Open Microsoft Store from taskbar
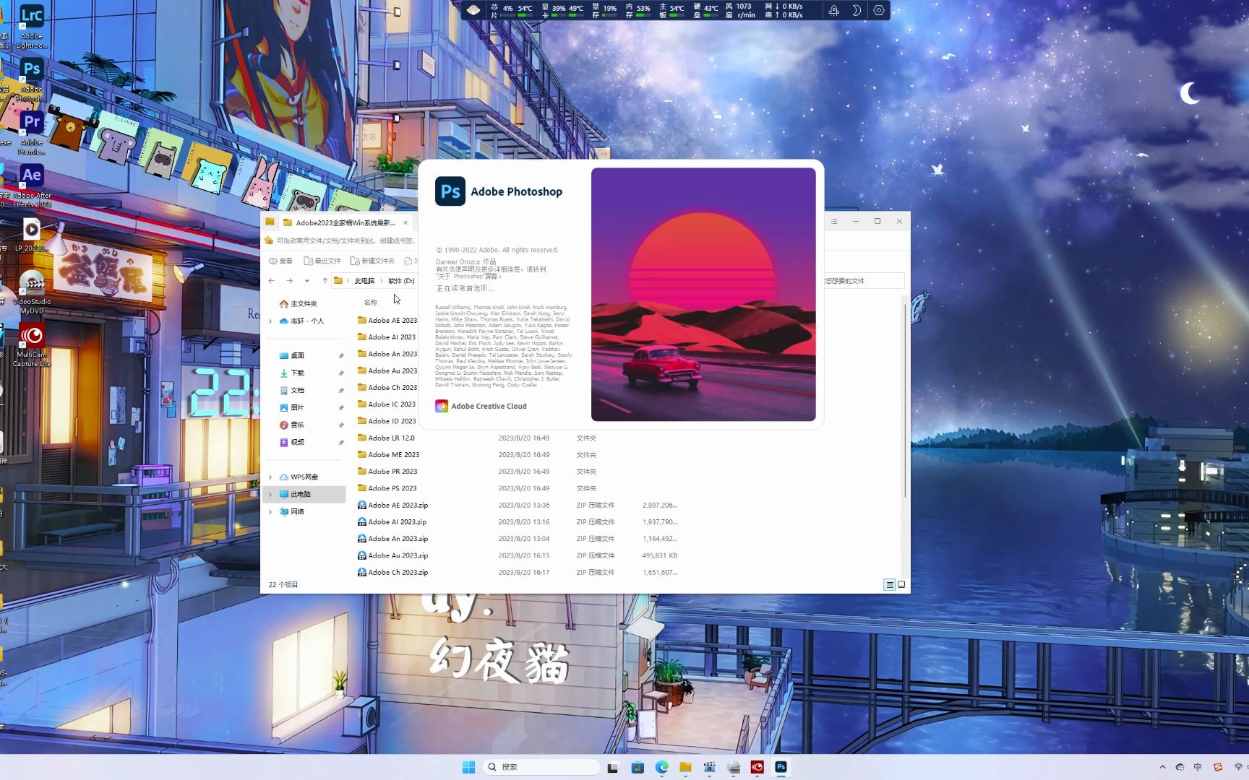 pos(638,767)
